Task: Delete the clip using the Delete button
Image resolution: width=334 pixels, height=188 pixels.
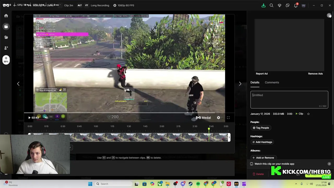Action: [x=258, y=174]
